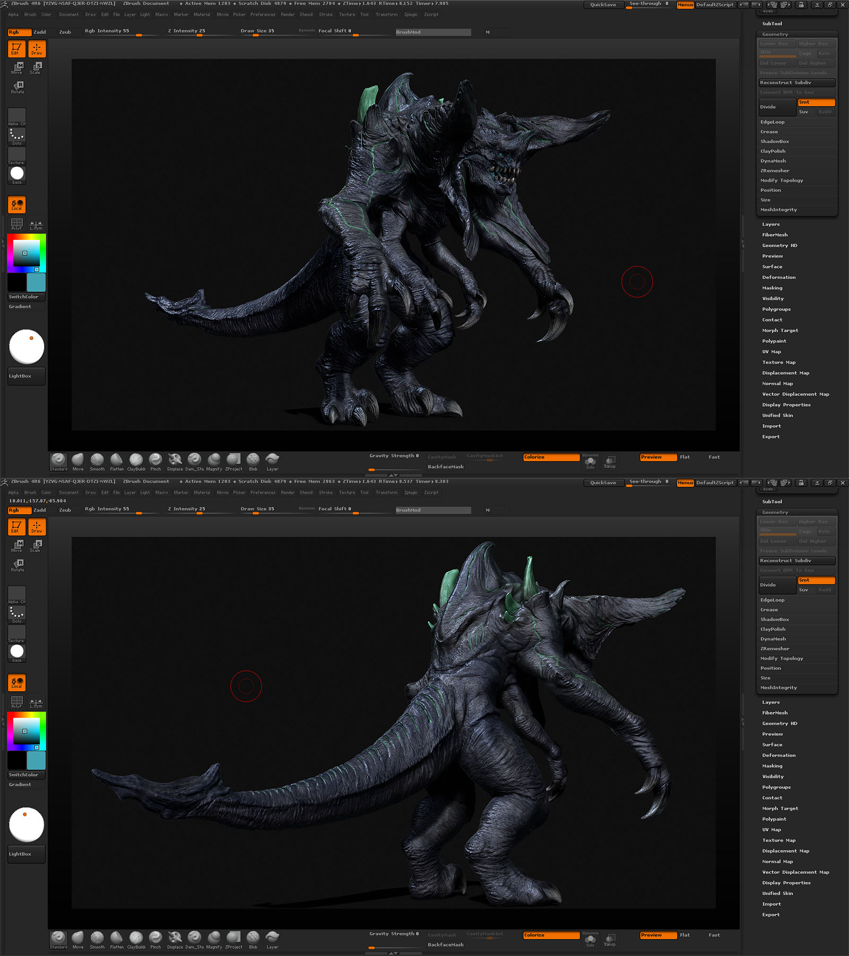Pick the Blob brush in bottom window
Viewport: 849px width, 956px height.
coord(253,940)
